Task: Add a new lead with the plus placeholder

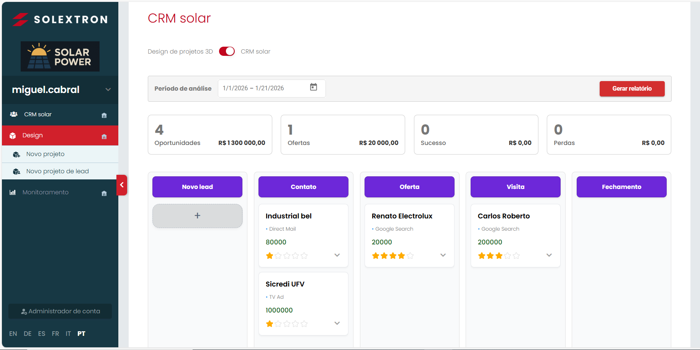Action: click(197, 216)
